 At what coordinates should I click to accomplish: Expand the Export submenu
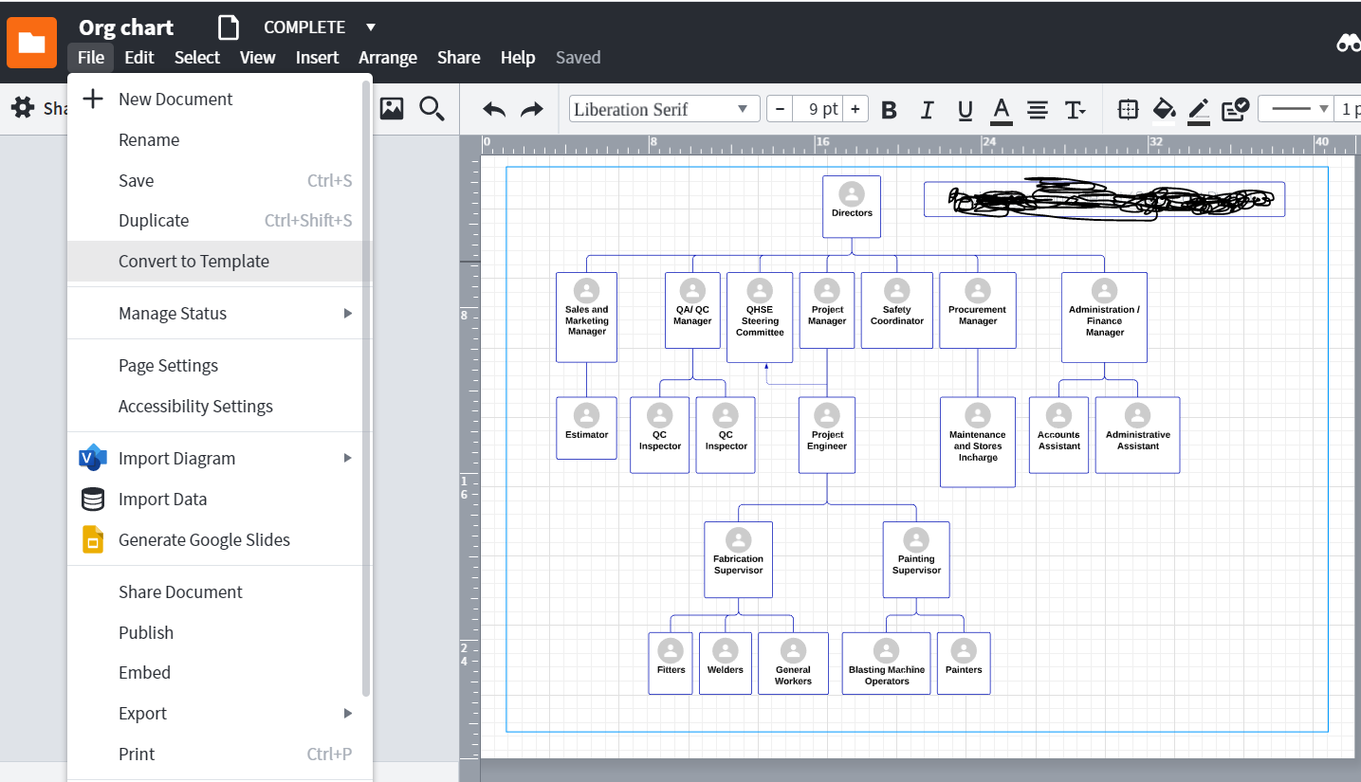pyautogui.click(x=215, y=714)
